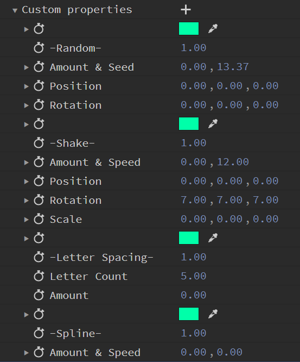
Task: Select the Letter Count value 5.00
Action: pos(193,276)
